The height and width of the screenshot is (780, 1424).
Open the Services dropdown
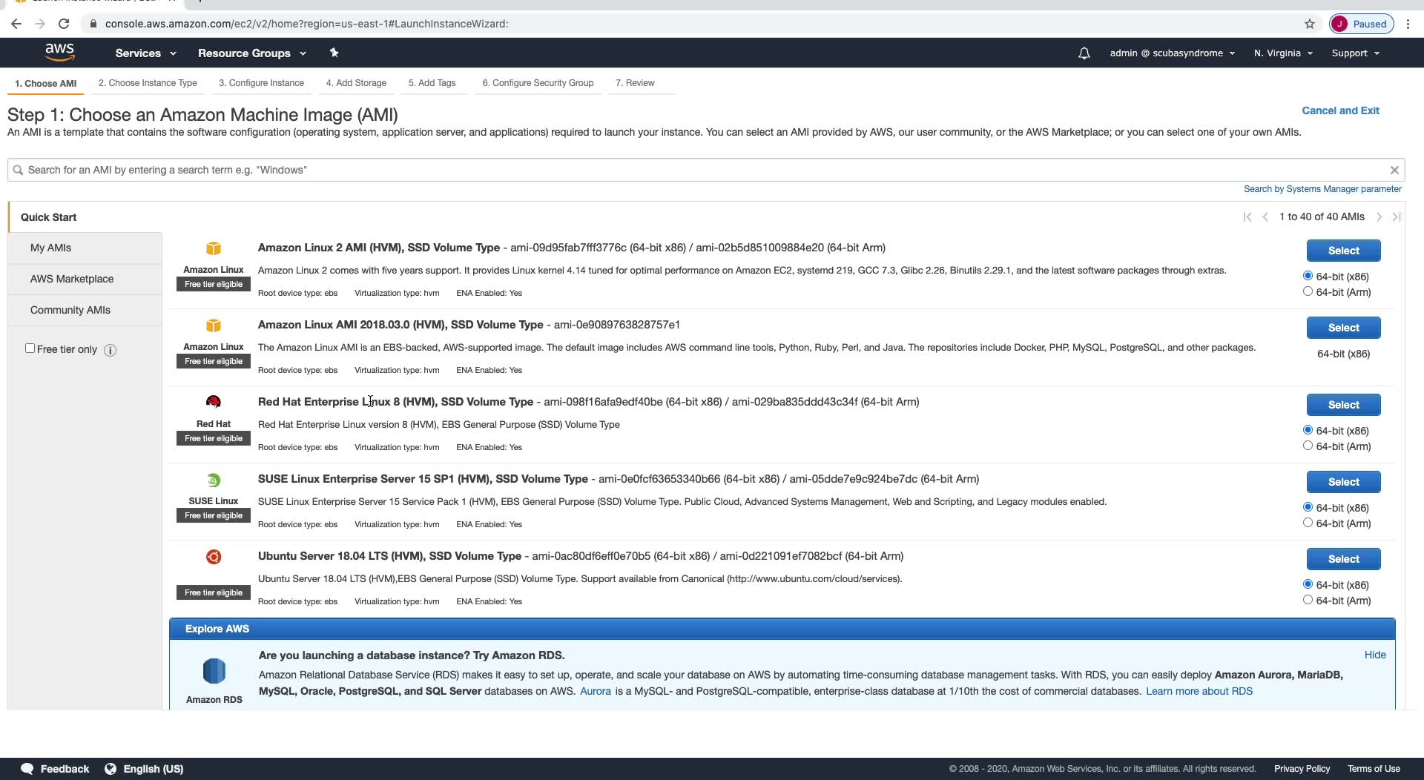coord(145,53)
